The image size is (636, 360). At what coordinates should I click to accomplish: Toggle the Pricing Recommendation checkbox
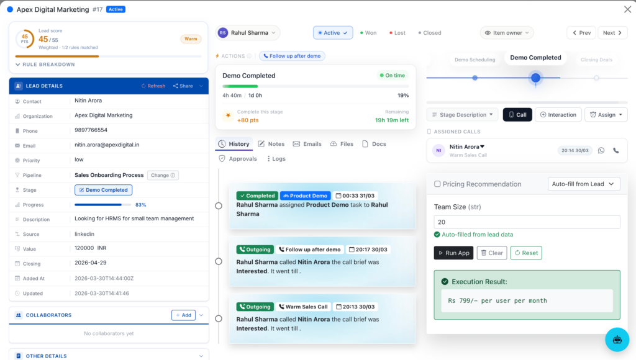(x=437, y=184)
